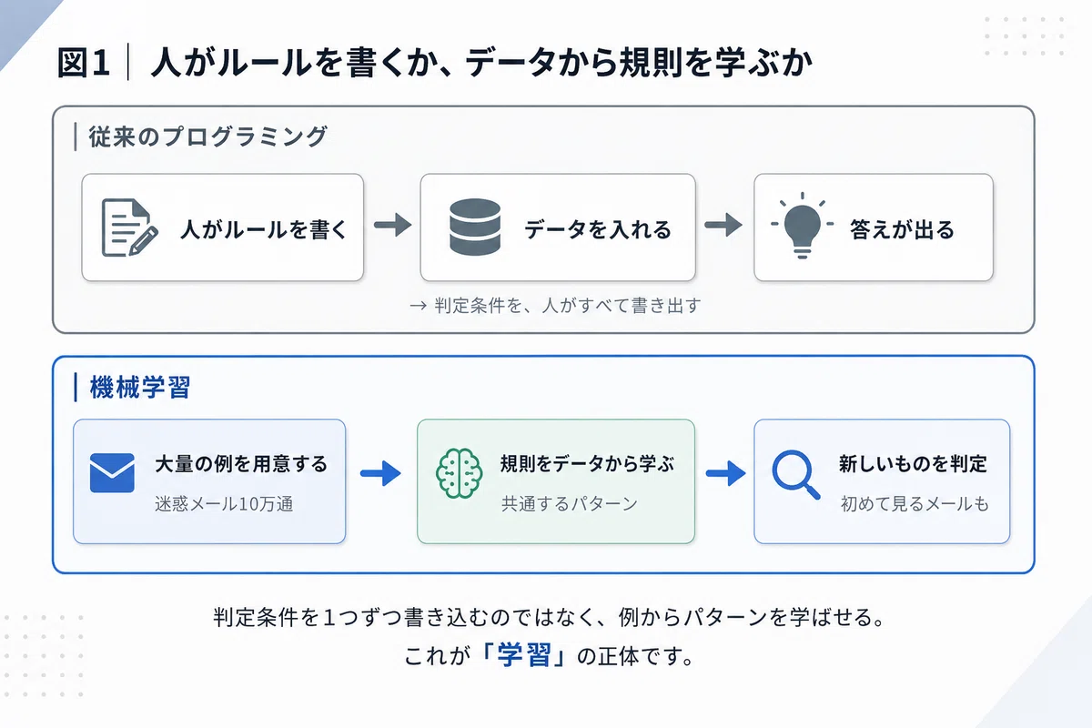Click the note 判定条件を、人がすべて書き出す

556,306
